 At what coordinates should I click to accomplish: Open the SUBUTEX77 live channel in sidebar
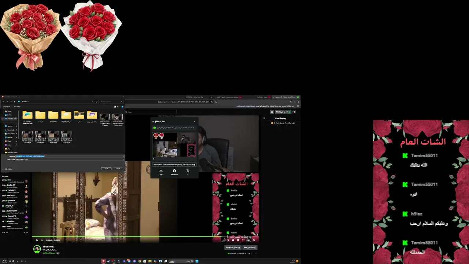click(15, 211)
